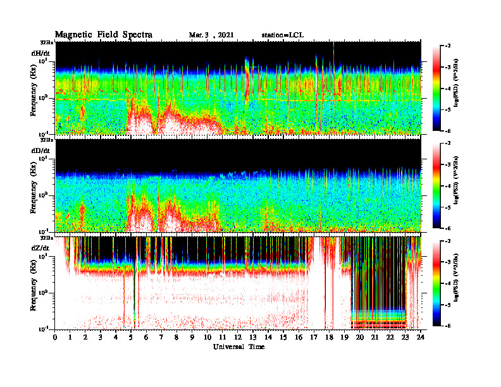Screen dimensions: 501x387
Task: Click the "13" hour tick label
Action: (253, 338)
